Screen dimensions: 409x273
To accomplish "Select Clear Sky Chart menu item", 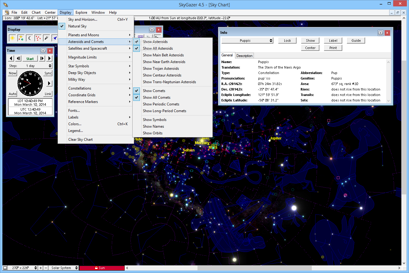I will pyautogui.click(x=96, y=140).
